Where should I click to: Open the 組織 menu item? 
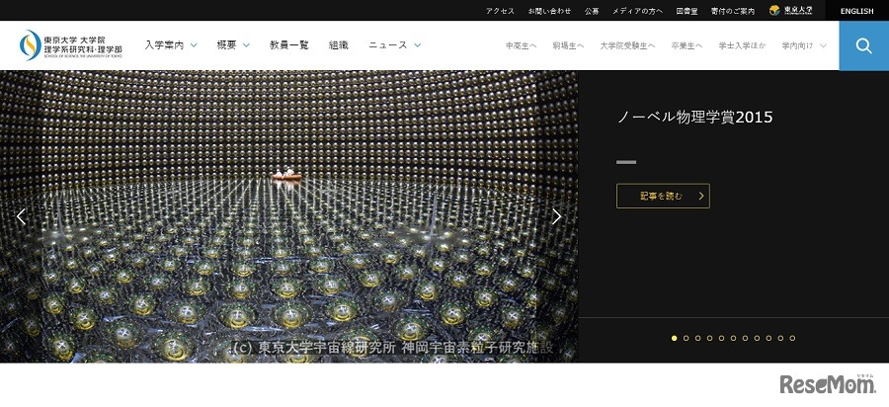(339, 45)
